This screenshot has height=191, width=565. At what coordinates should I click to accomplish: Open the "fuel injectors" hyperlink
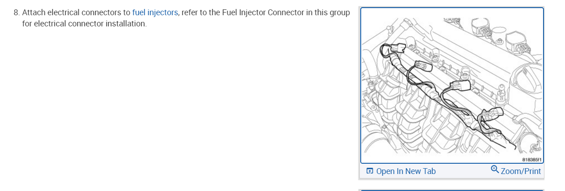[155, 13]
